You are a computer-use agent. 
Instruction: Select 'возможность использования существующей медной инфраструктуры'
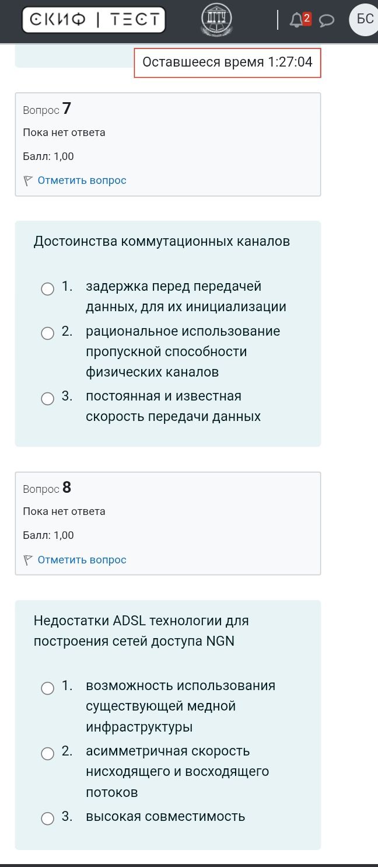(47, 688)
